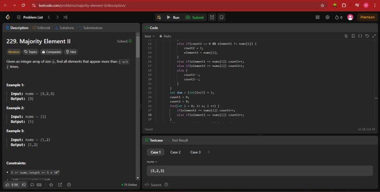This screenshot has width=380, height=192.
Task: Click the bookmark icon in code toolbar
Action: pyautogui.click(x=353, y=36)
